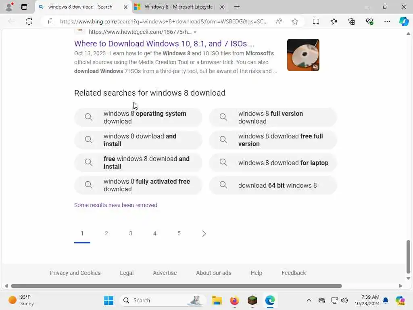Open Minecraft block icon in taskbar
Viewport: 413px width, 310px height.
(252, 300)
